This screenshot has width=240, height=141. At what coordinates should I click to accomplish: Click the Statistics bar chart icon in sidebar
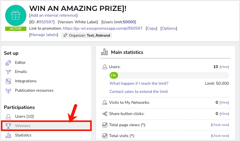point(8,135)
